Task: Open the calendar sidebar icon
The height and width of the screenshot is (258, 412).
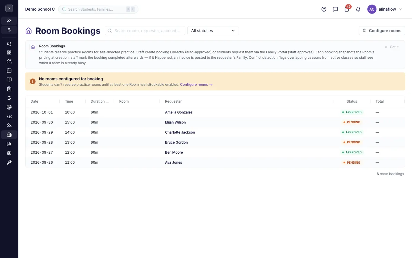Action: click(9, 70)
